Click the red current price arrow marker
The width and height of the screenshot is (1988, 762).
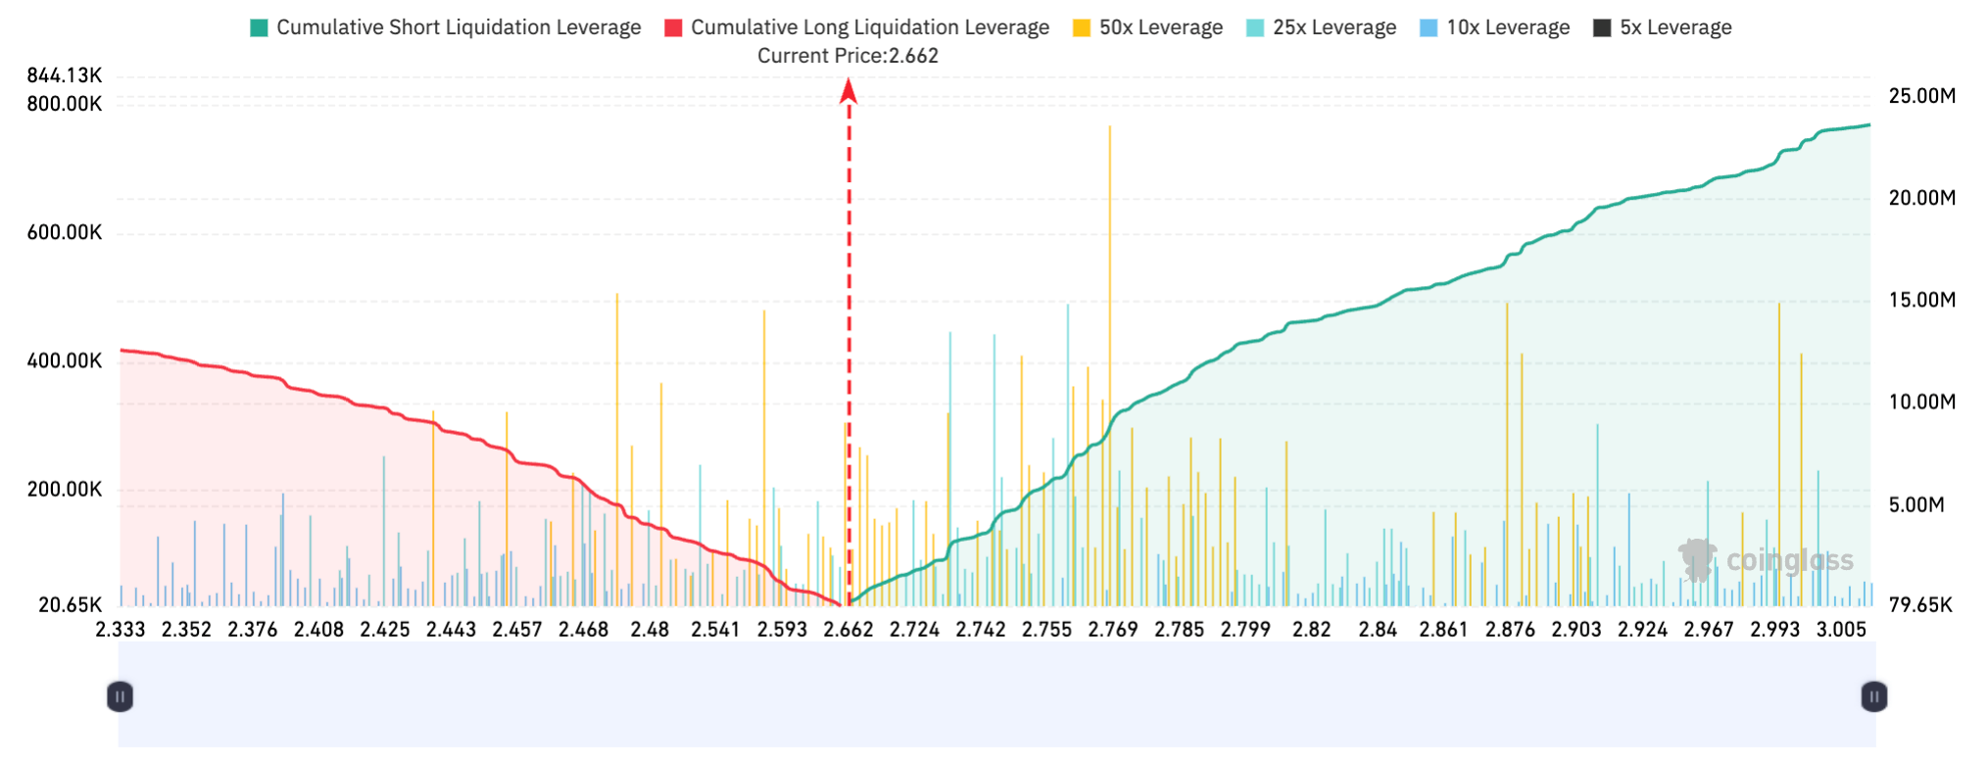(849, 91)
